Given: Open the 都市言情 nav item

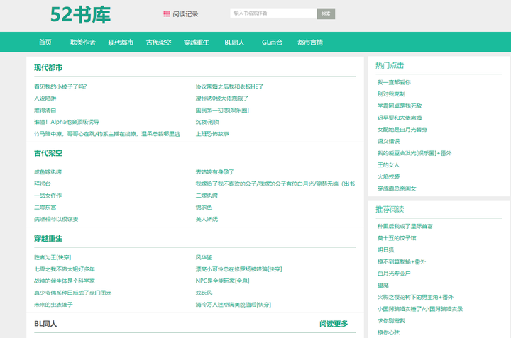Looking at the screenshot, I should [x=309, y=43].
